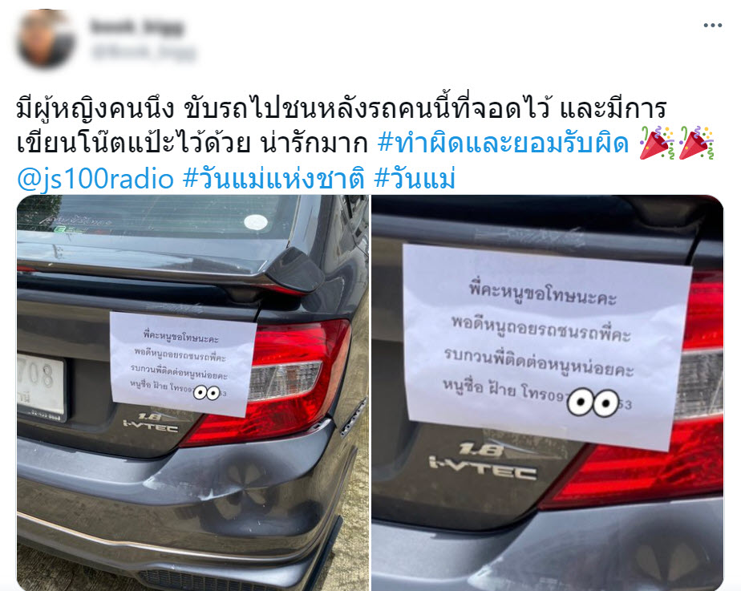Click the round sticker on the rear windshield

(256, 222)
